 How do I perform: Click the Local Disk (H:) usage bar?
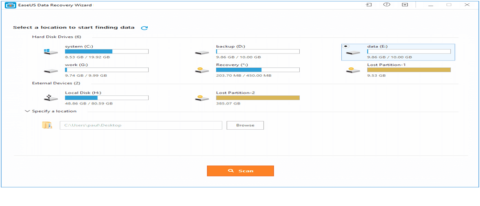[107, 98]
